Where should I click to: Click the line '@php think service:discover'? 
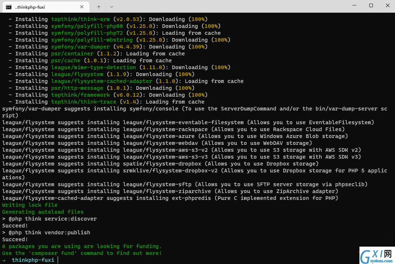[49, 219]
